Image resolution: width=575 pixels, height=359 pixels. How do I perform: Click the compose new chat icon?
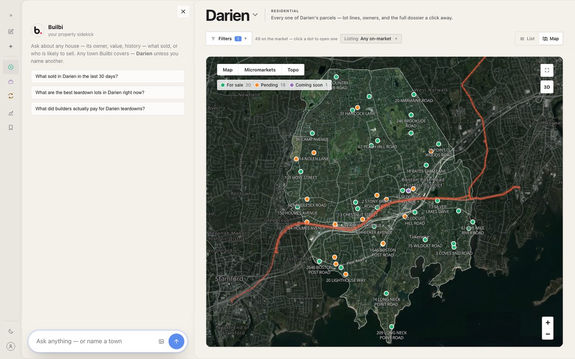coord(11,32)
